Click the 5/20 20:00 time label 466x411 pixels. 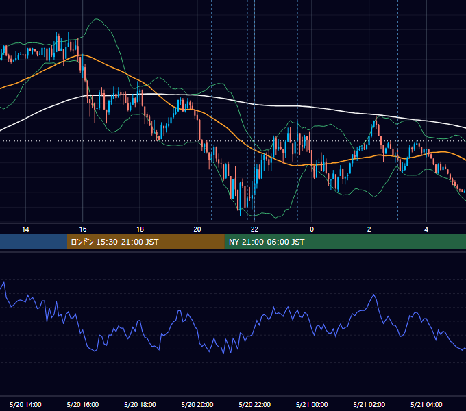coord(197,404)
